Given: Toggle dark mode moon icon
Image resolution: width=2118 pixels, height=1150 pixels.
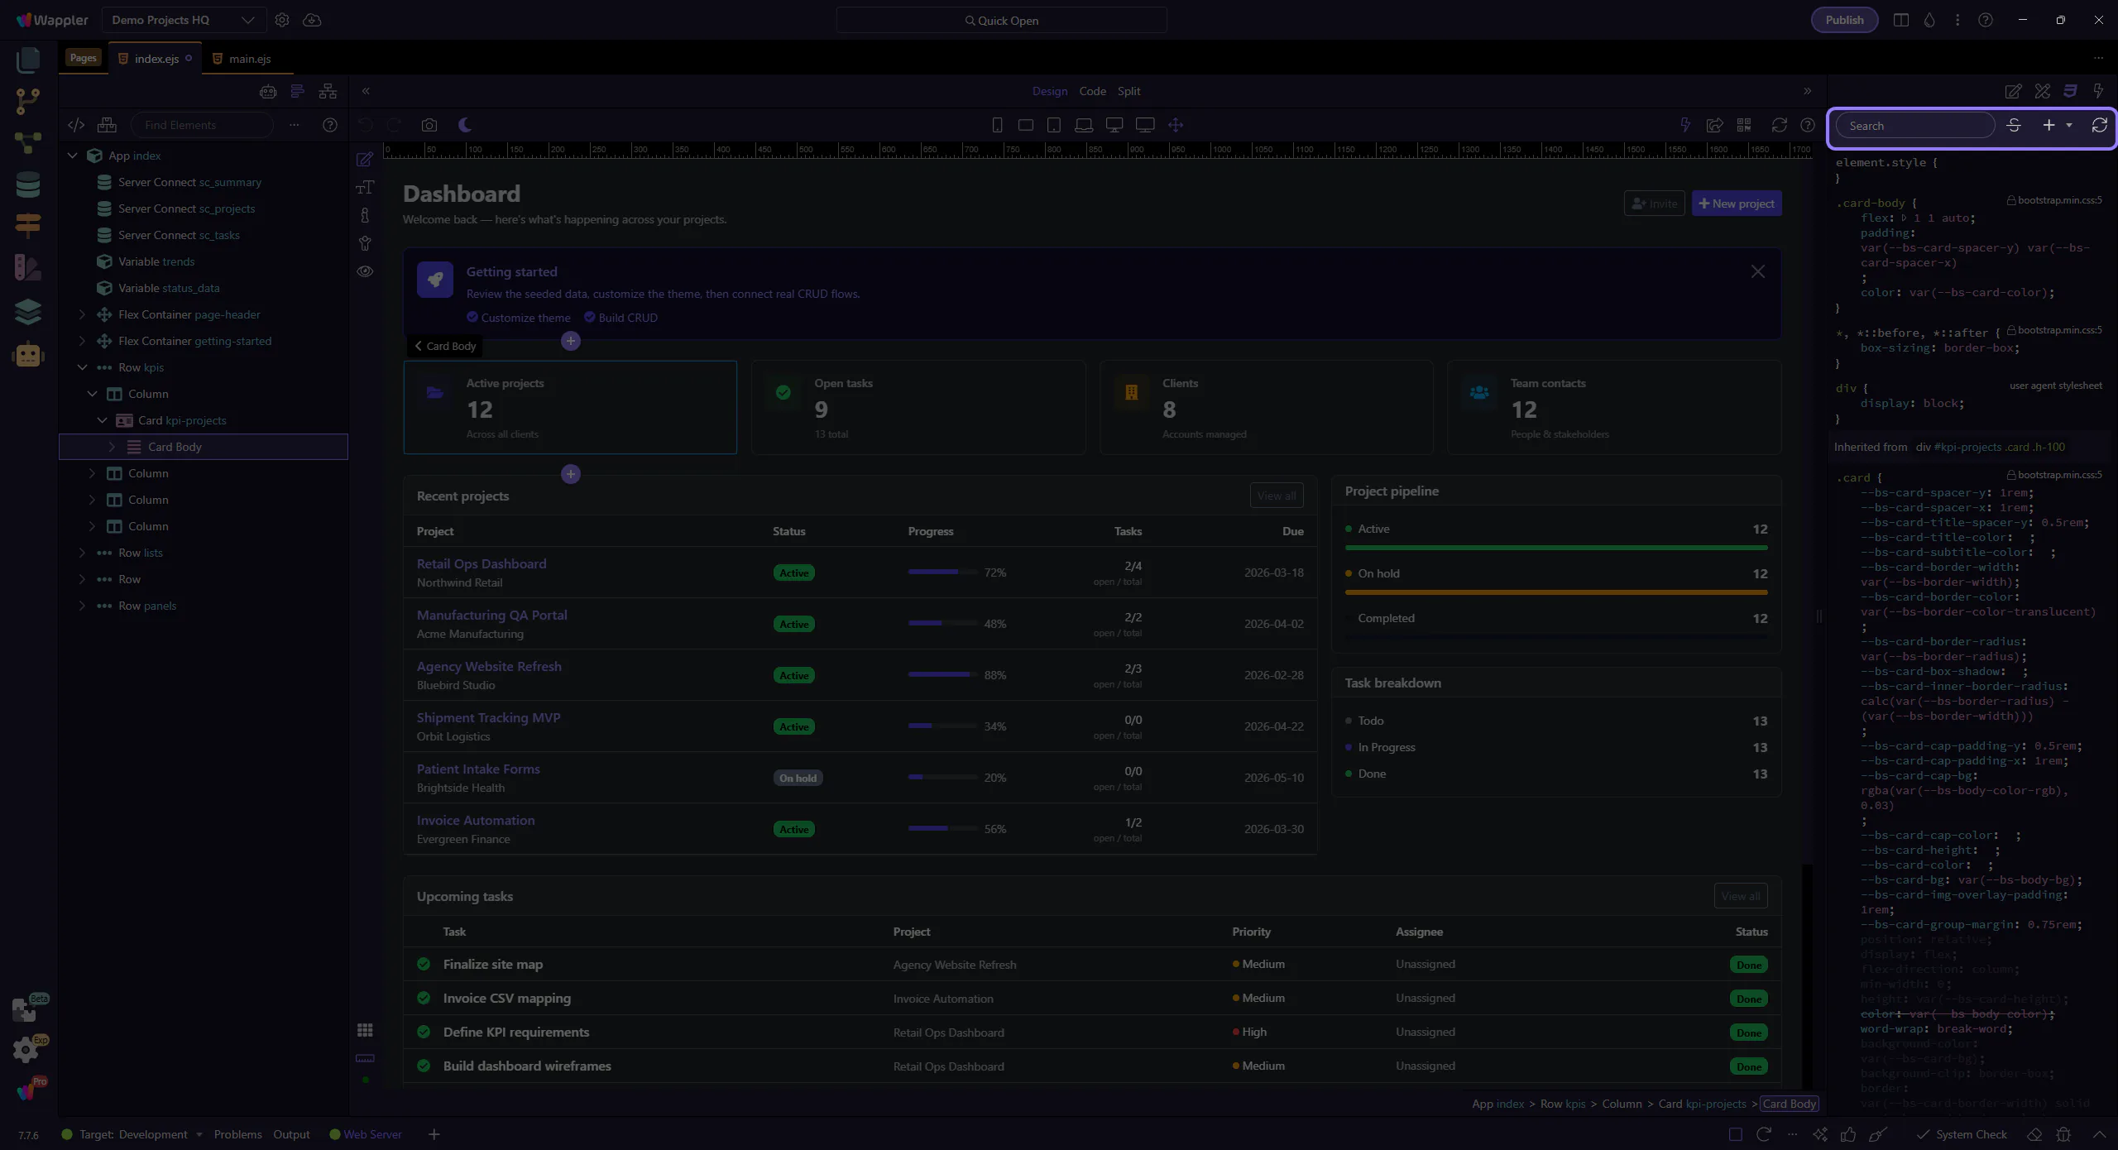Looking at the screenshot, I should [465, 125].
